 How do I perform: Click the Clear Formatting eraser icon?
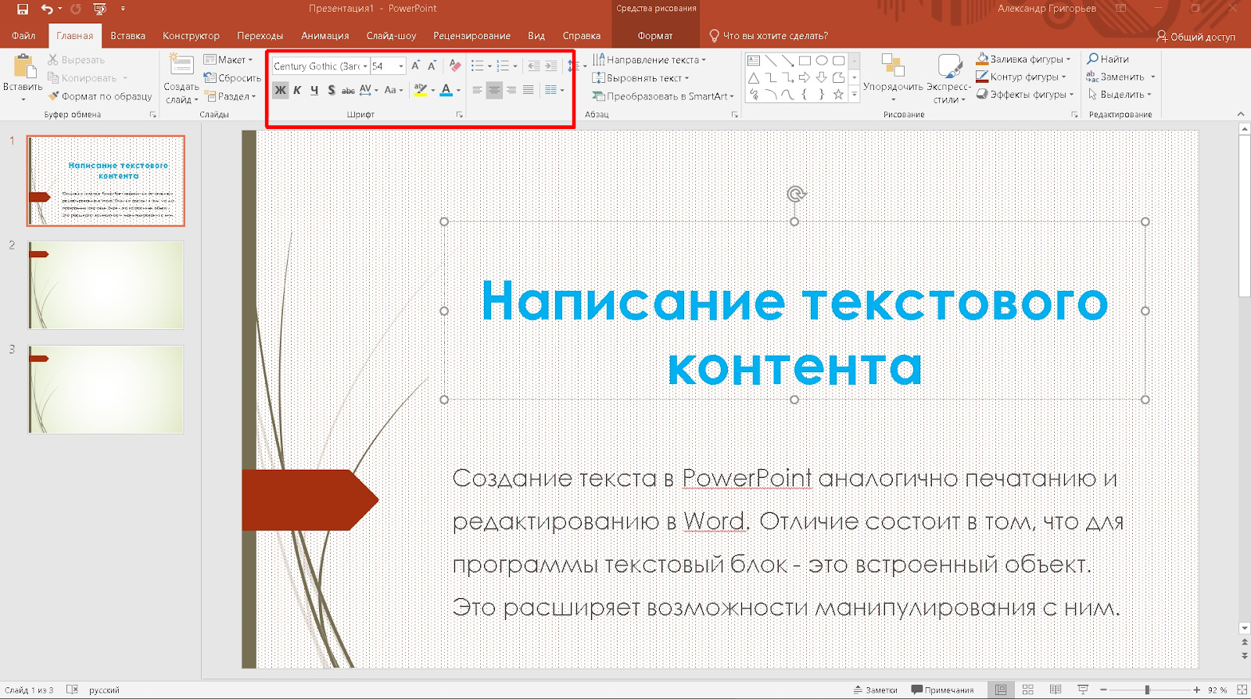455,66
